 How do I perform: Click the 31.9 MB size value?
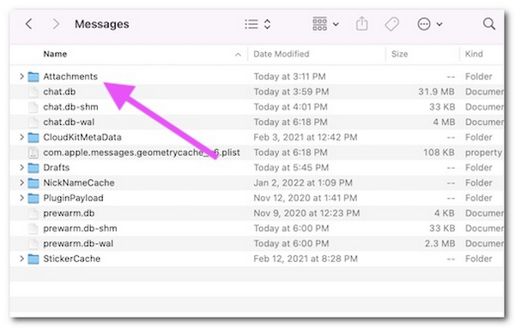click(x=436, y=92)
